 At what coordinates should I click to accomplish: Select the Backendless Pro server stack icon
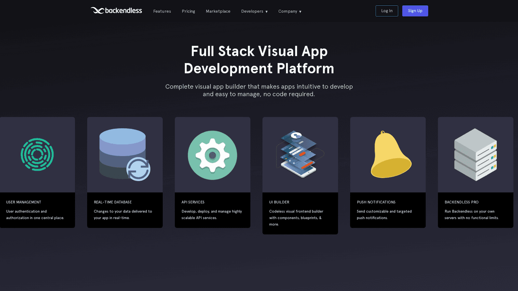point(475,154)
